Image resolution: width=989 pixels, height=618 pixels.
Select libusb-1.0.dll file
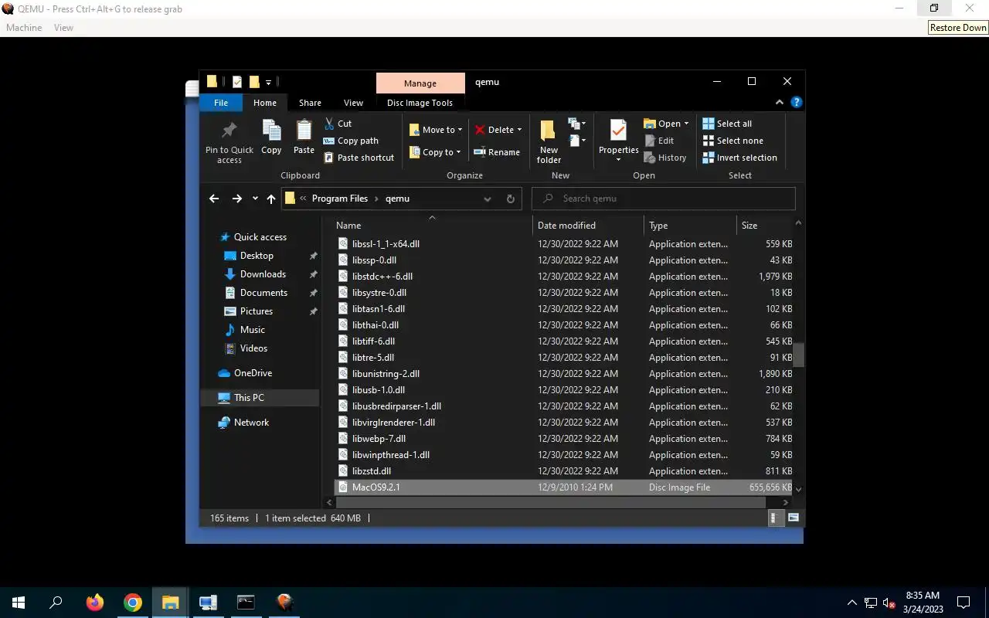(x=563, y=390)
